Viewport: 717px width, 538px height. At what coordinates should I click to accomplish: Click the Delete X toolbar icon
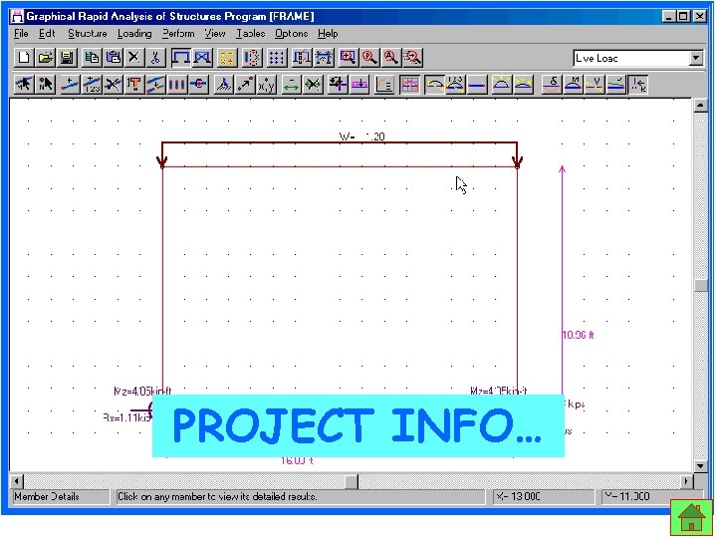click(x=134, y=58)
